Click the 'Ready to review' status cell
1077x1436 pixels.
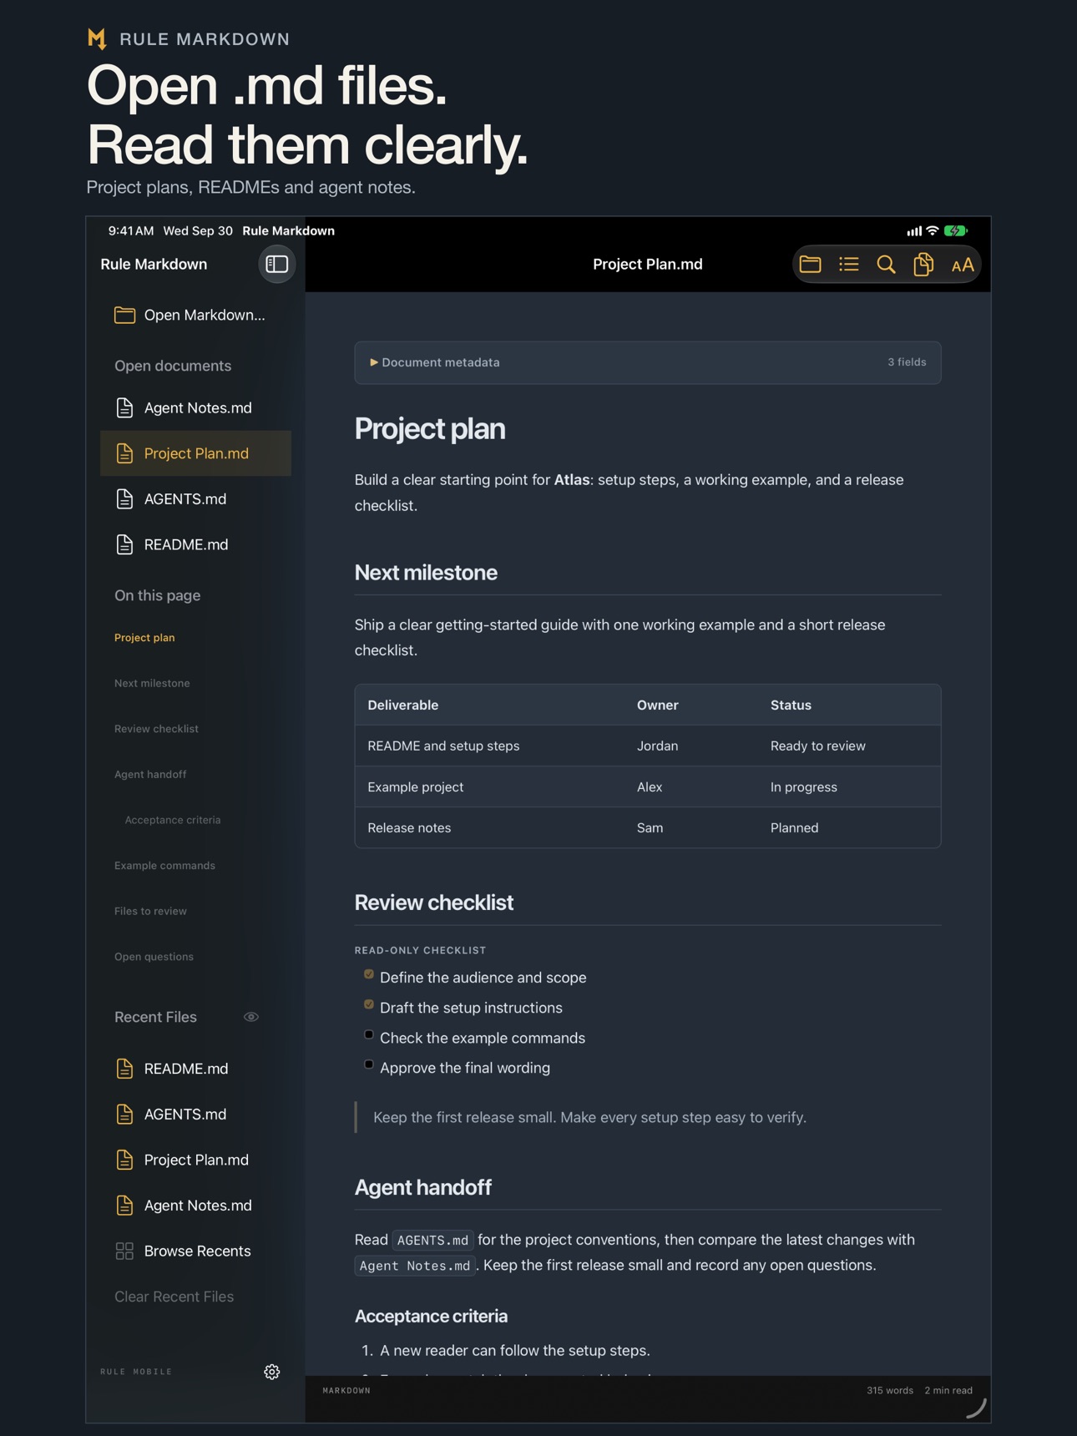point(817,746)
